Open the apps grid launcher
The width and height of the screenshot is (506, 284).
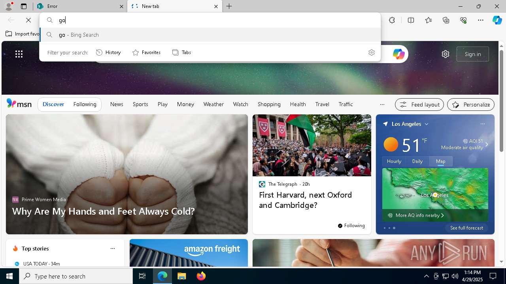tap(19, 54)
